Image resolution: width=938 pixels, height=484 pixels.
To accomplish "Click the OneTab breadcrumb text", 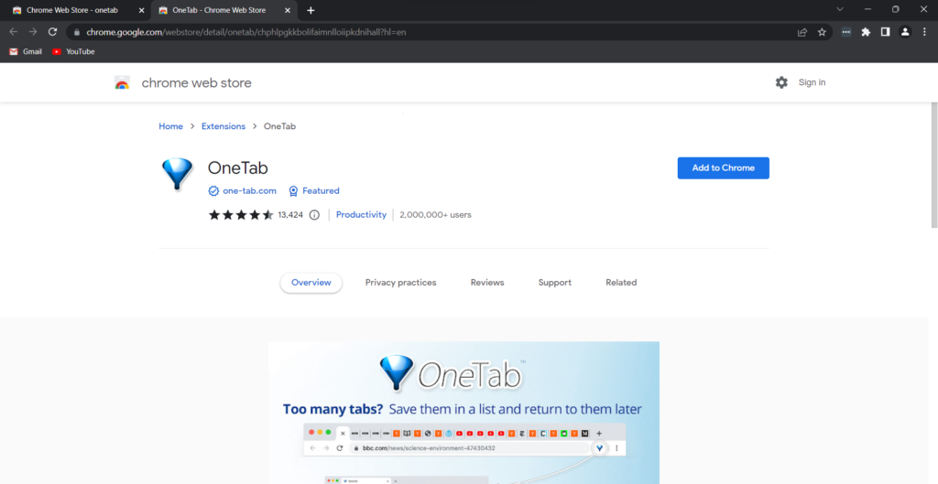I will tap(279, 126).
